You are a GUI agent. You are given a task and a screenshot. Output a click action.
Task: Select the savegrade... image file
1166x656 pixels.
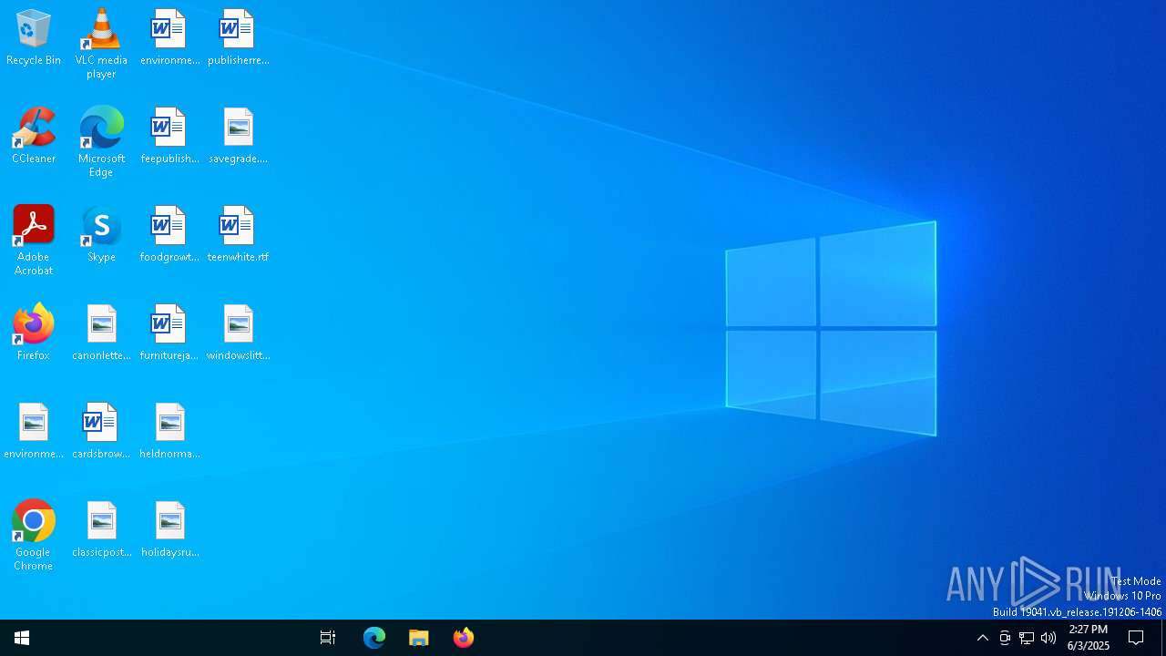coord(238,136)
